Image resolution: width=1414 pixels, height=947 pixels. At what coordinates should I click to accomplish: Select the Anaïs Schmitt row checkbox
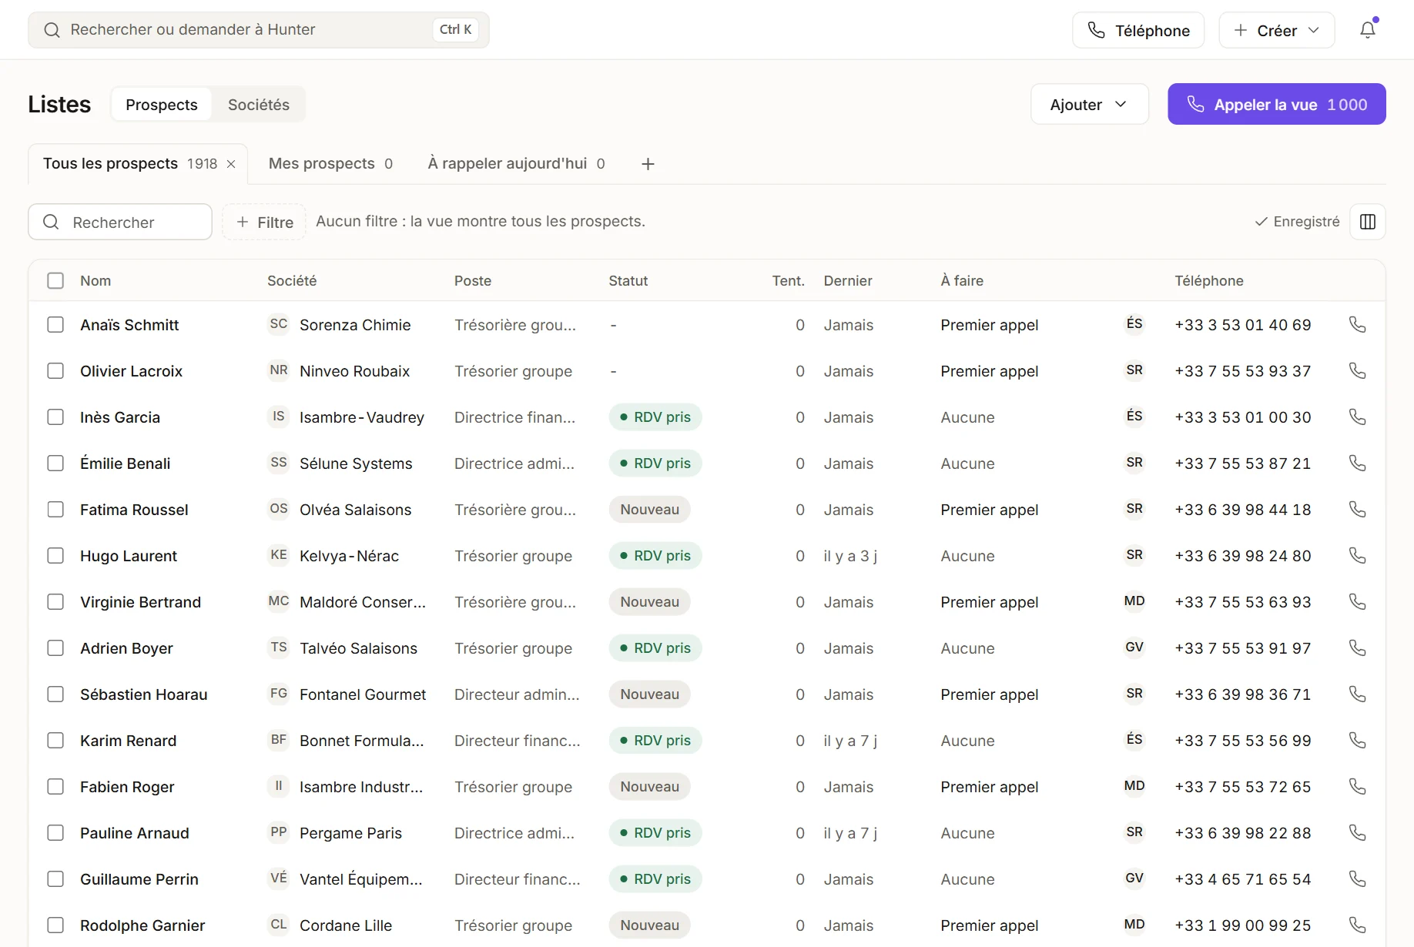(55, 325)
